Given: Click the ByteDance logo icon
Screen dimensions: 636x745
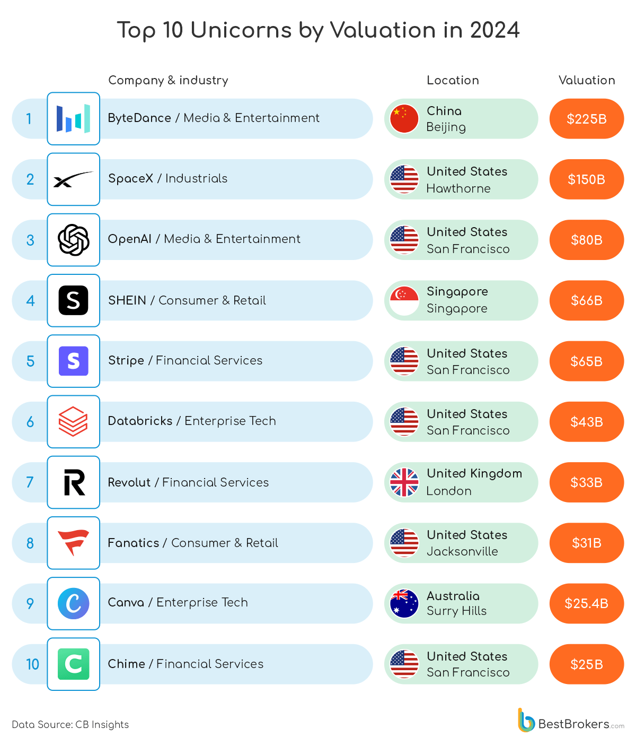Looking at the screenshot, I should 73,118.
